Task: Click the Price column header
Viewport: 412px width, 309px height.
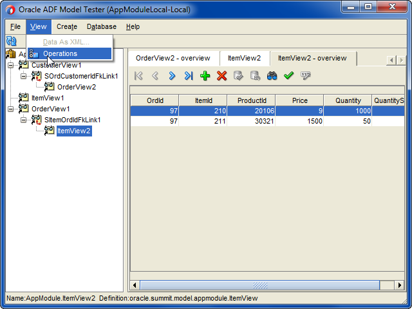Action: coord(300,100)
